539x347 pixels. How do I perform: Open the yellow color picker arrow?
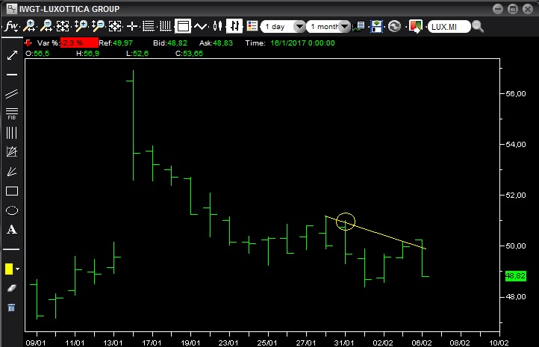tap(17, 269)
